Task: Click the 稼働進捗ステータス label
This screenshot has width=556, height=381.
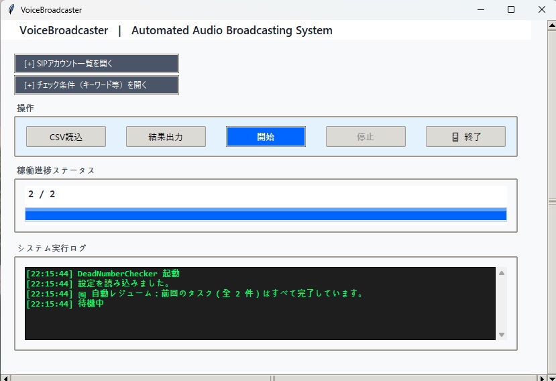Action: 56,170
